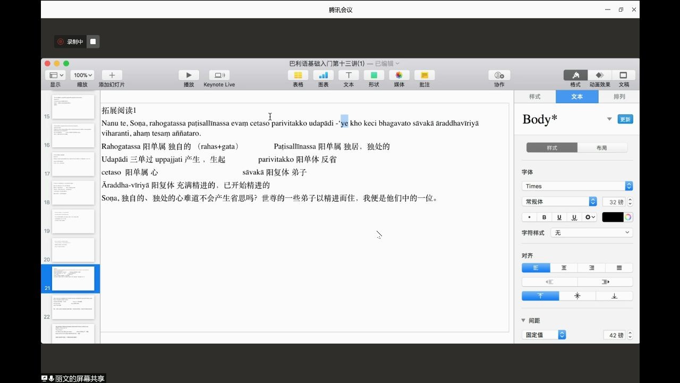Align text to the bottom vertically
The height and width of the screenshot is (383, 680).
coord(614,296)
